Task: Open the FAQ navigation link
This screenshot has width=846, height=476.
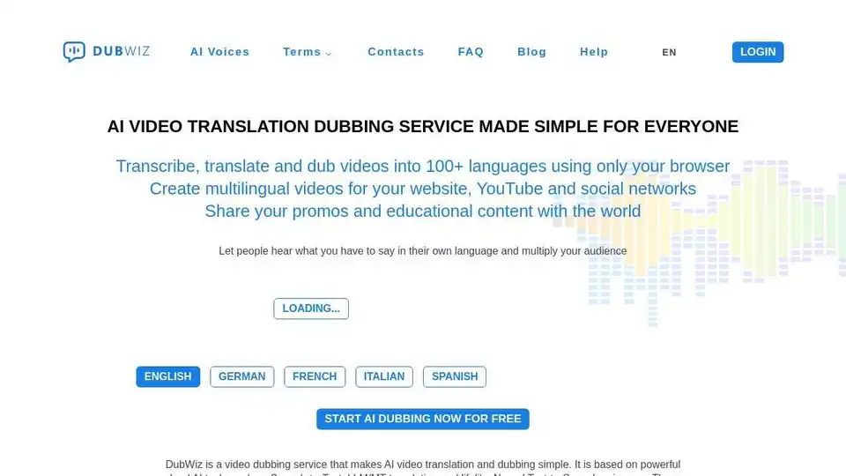Action: coord(471,52)
